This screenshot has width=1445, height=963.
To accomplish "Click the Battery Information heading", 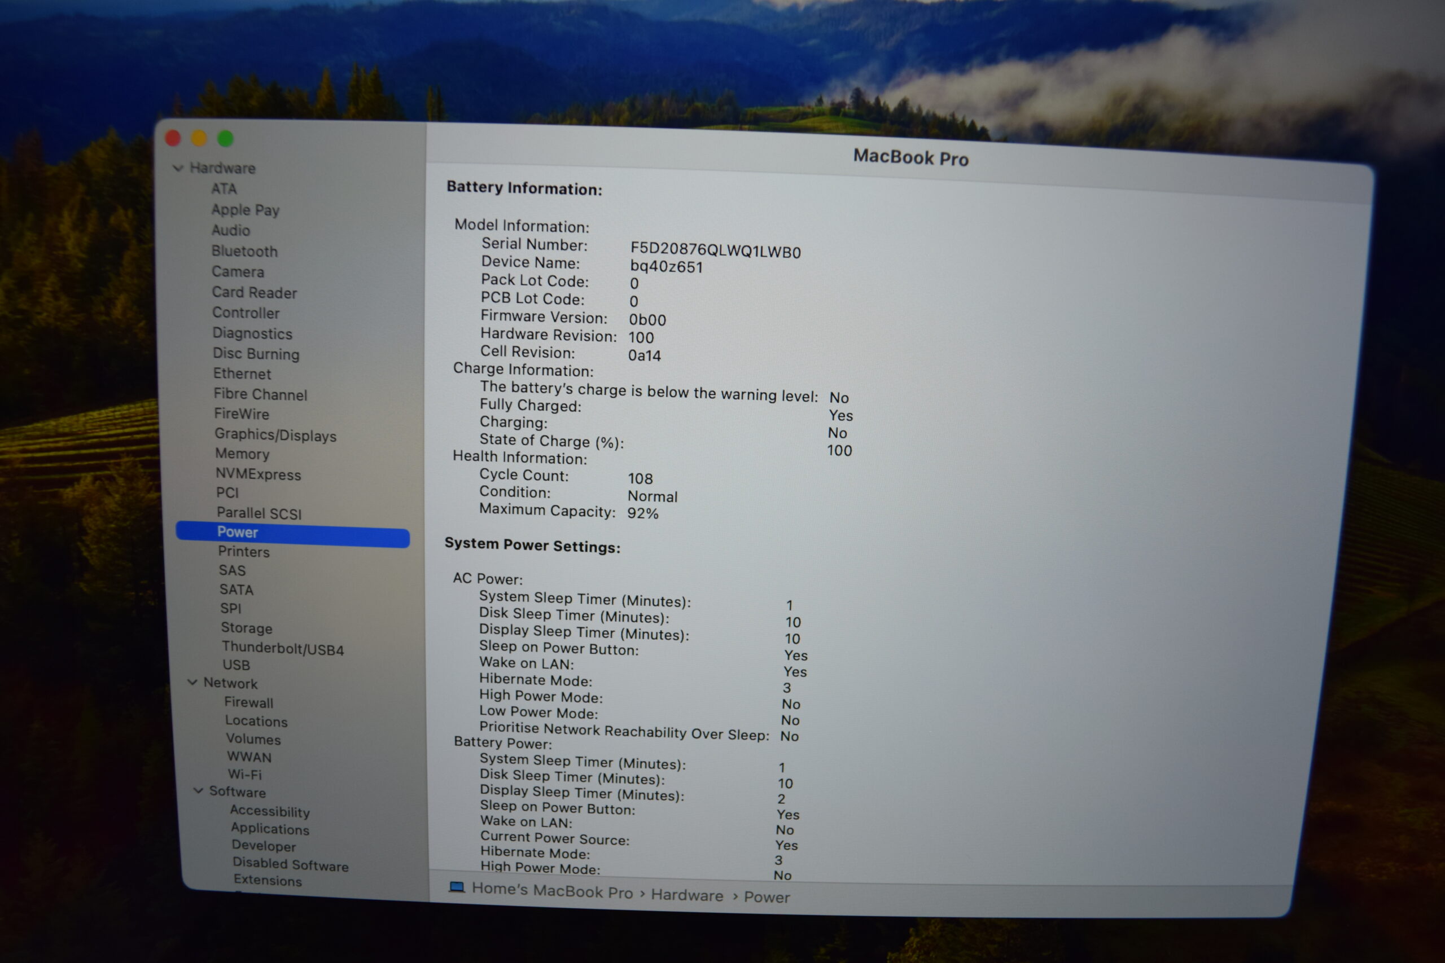I will tap(524, 187).
